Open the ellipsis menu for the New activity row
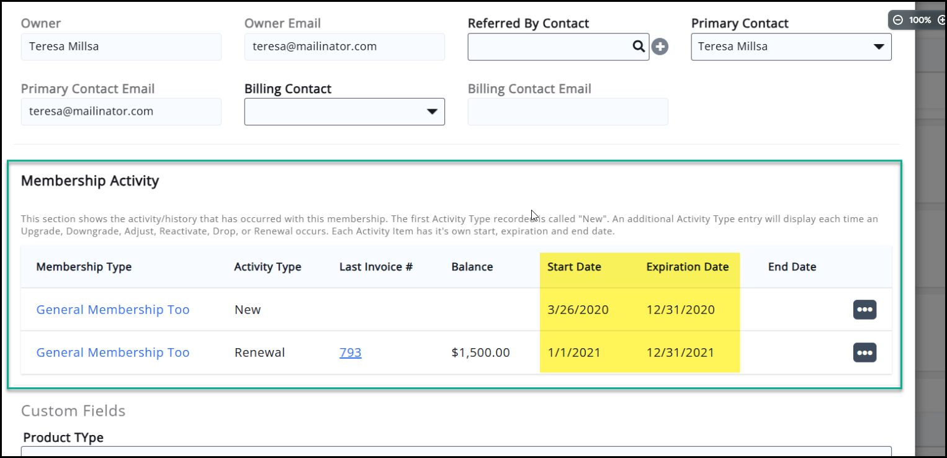Image resolution: width=947 pixels, height=458 pixels. click(864, 310)
